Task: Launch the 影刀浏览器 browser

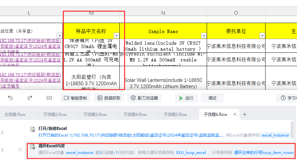Action: coord(144,98)
